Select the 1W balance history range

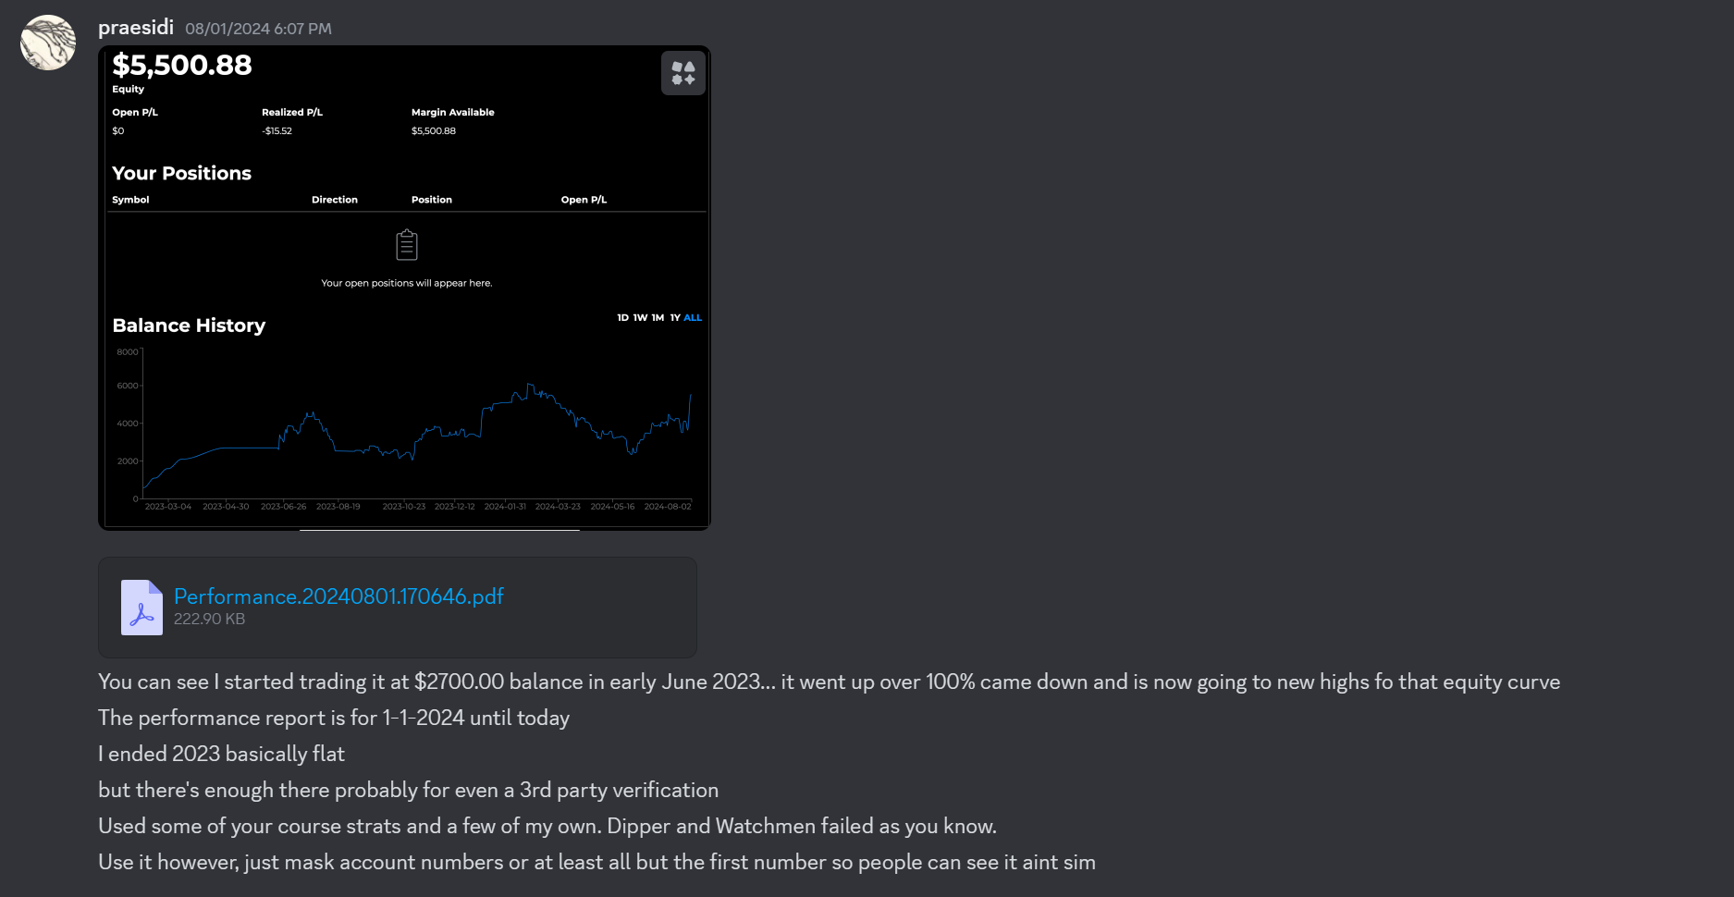(640, 317)
